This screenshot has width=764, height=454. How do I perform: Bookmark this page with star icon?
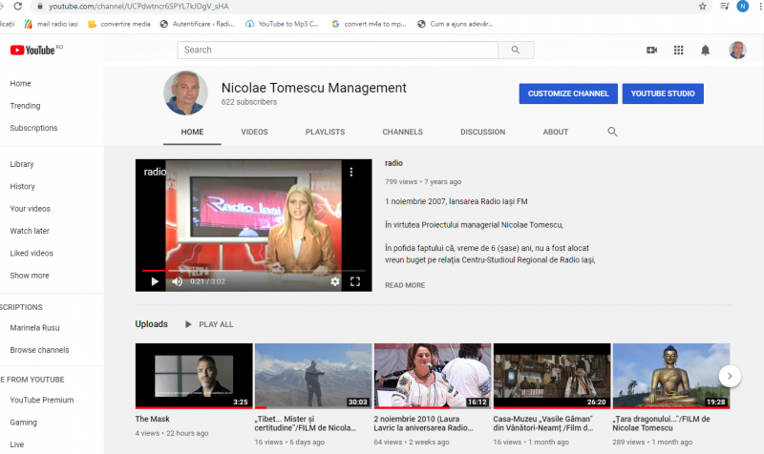702,7
